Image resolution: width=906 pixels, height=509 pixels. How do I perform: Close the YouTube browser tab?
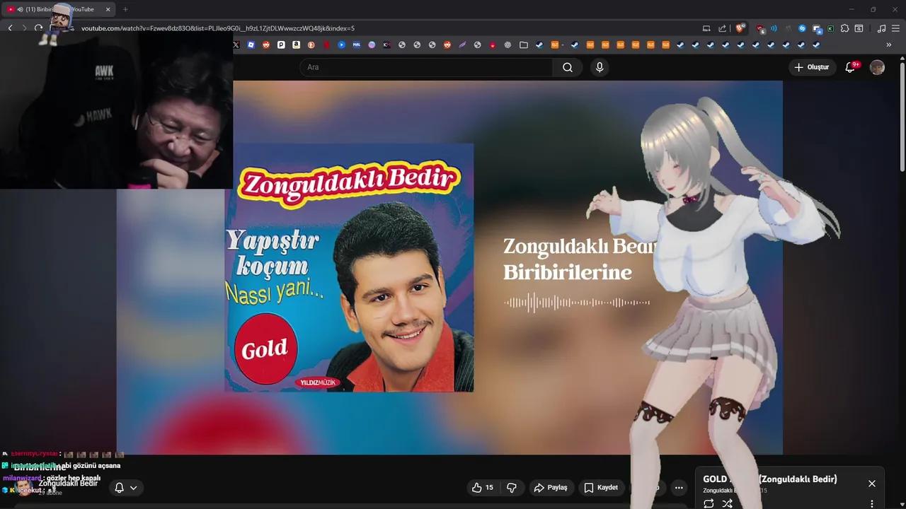point(108,9)
